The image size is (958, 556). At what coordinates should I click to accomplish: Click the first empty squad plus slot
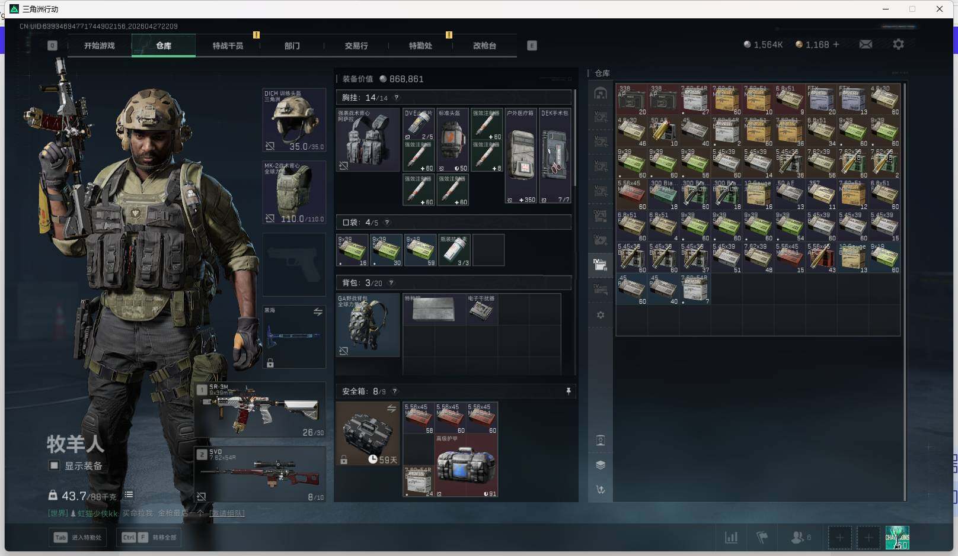tap(839, 538)
